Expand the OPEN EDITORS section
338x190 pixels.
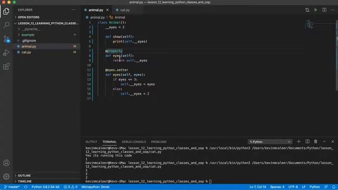click(47, 17)
